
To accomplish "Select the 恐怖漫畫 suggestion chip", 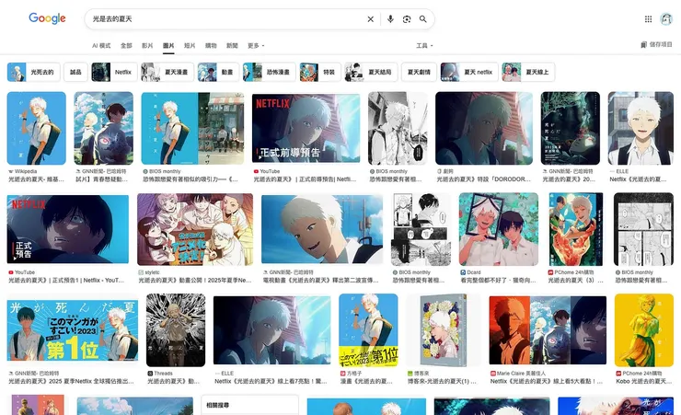I will pyautogui.click(x=269, y=72).
